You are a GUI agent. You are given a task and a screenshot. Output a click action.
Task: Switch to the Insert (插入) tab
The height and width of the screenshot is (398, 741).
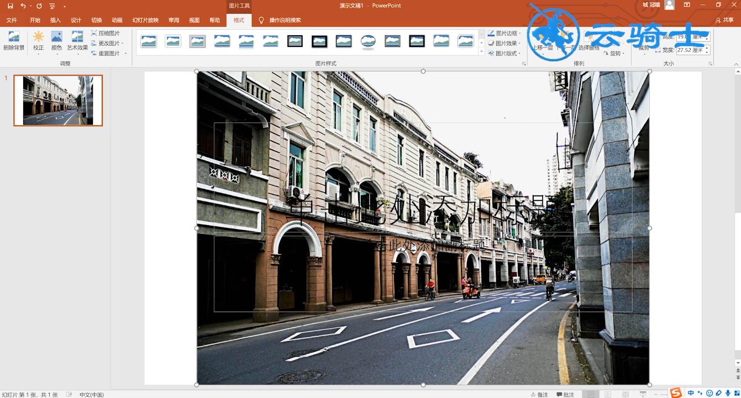point(55,20)
